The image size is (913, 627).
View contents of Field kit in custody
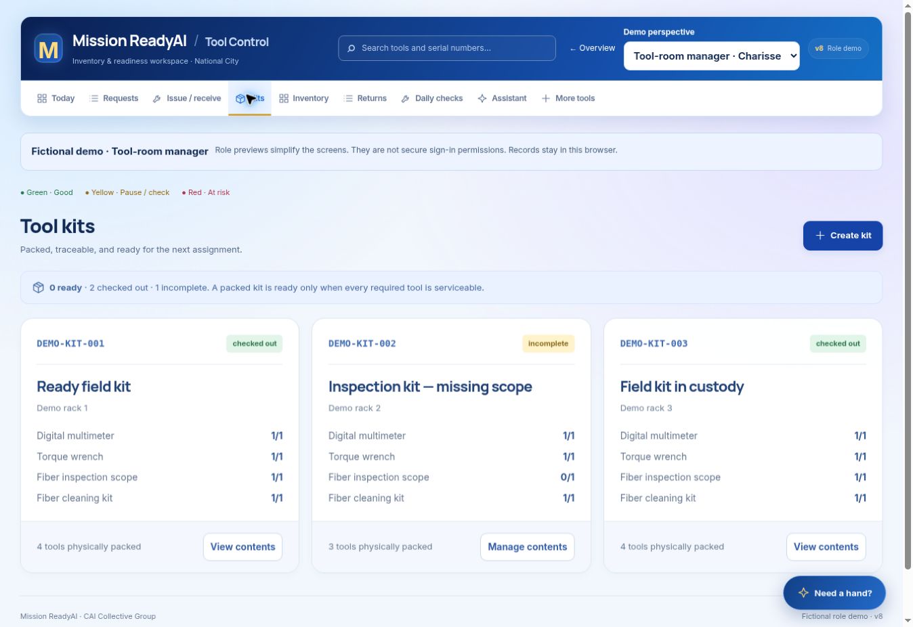(x=826, y=547)
